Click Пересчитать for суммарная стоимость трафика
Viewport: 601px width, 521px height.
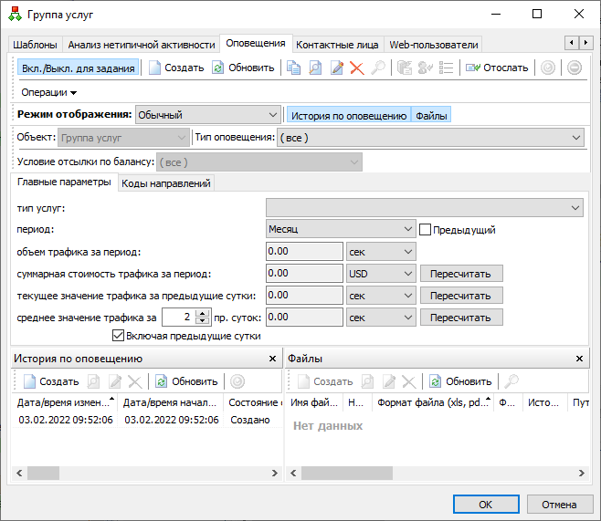click(461, 274)
